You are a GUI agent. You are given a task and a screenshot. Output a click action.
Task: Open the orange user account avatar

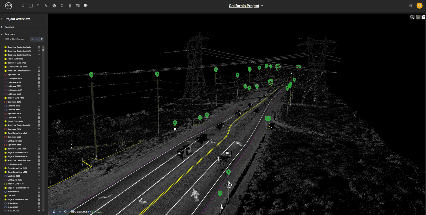(x=419, y=5)
